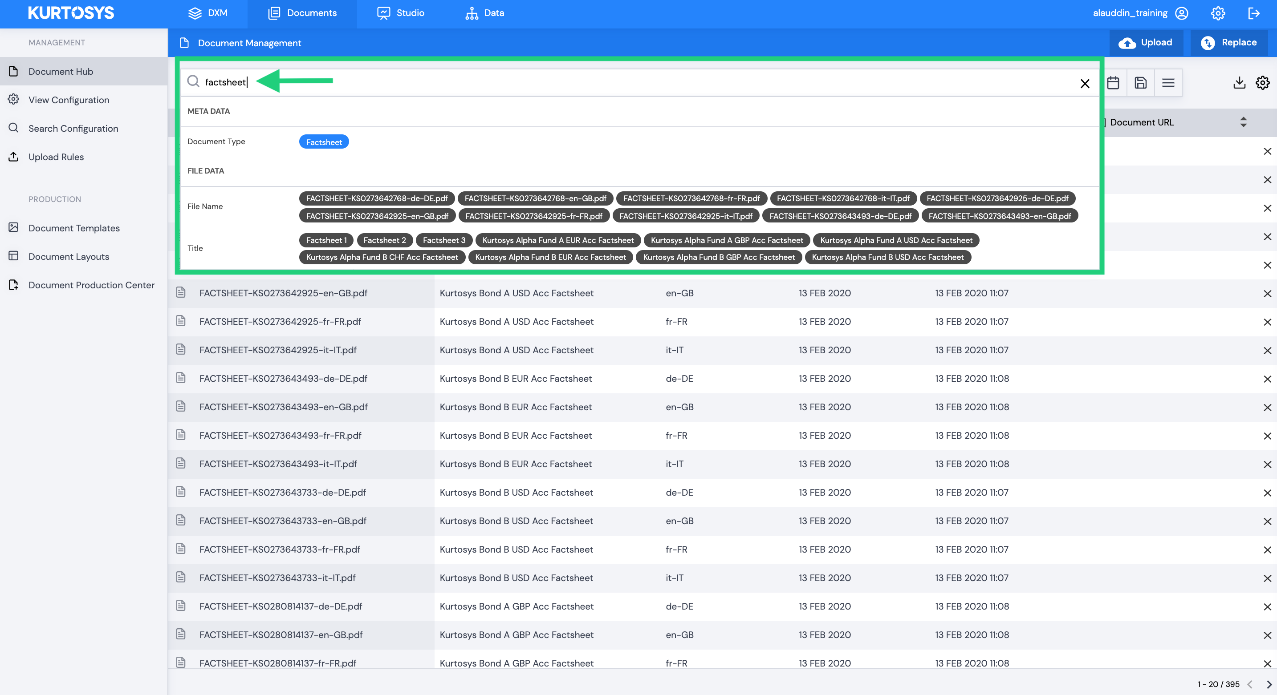Click file icon for FACTSHEET-KS0273642925-en-GB.pdf row
Viewport: 1277px width, 695px height.
click(x=181, y=293)
